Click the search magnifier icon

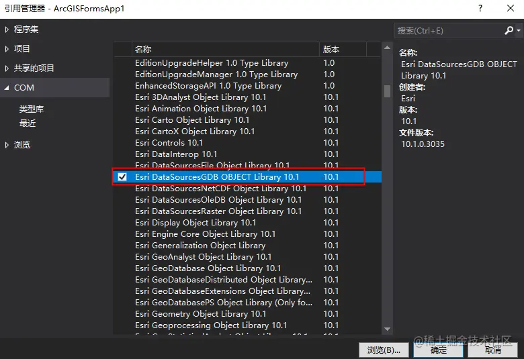509,30
